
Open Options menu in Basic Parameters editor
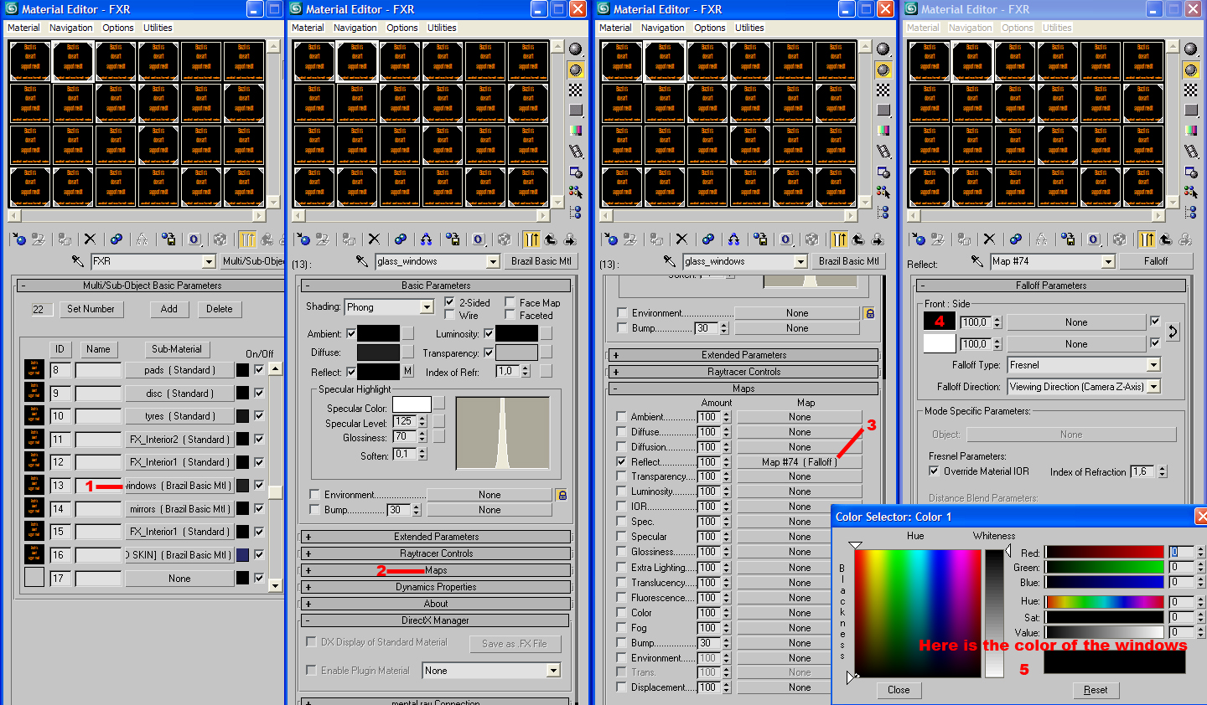[x=402, y=28]
